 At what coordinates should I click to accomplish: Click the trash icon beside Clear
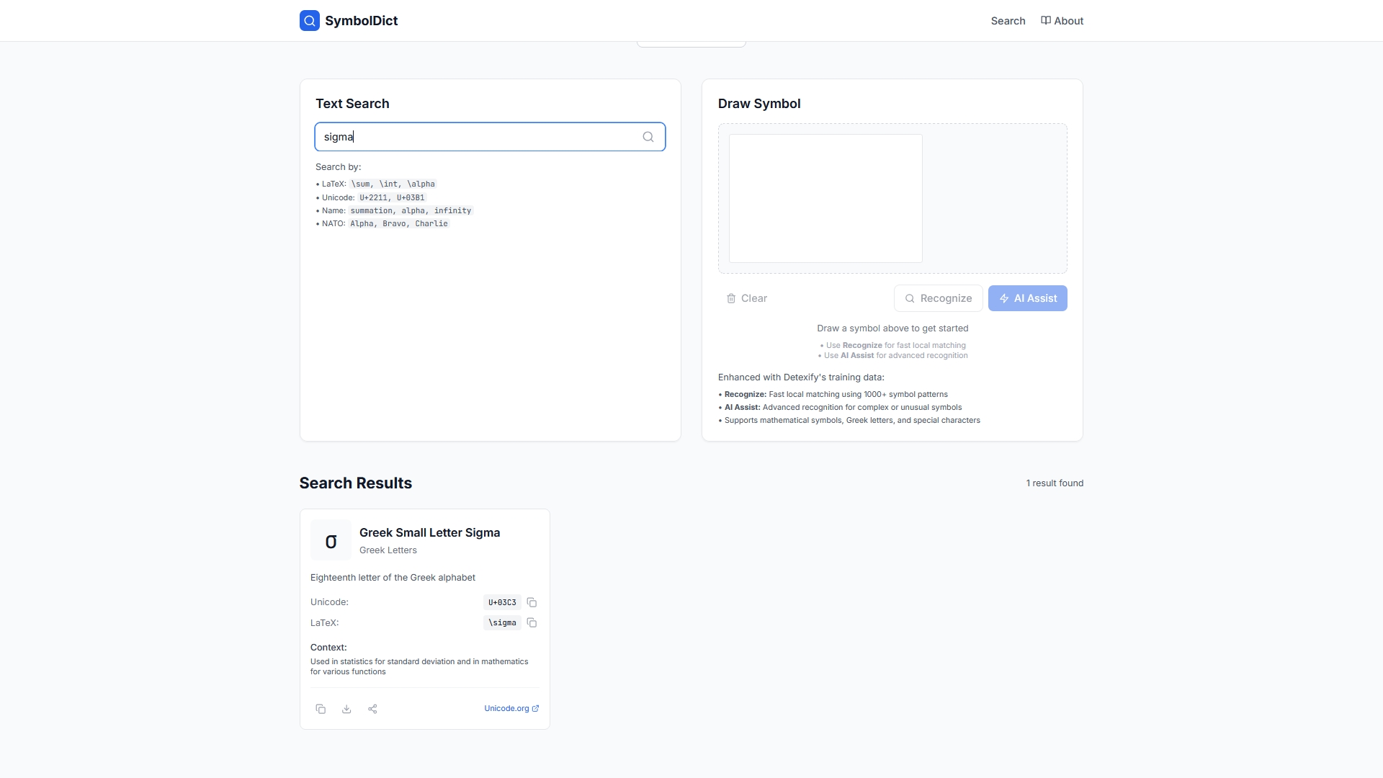731,298
